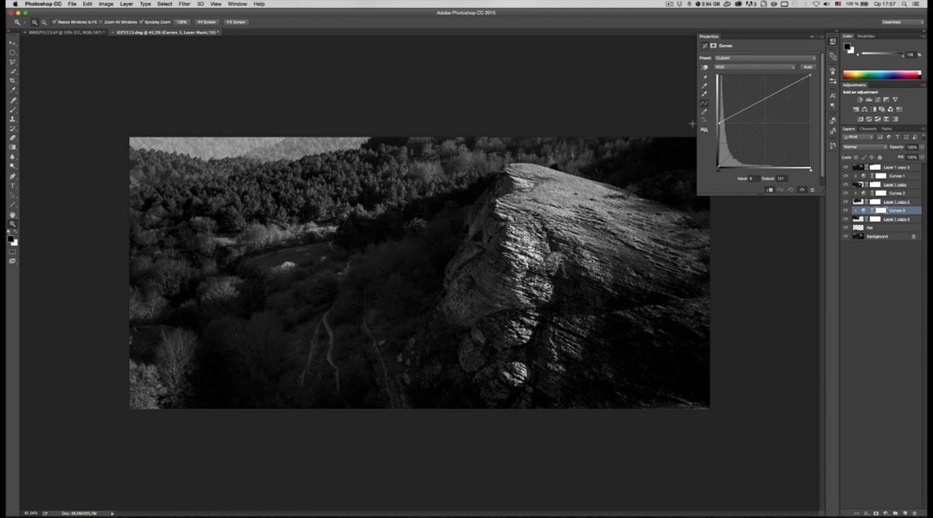Open the RGB channel dropdown
This screenshot has height=518, width=933.
click(x=755, y=68)
